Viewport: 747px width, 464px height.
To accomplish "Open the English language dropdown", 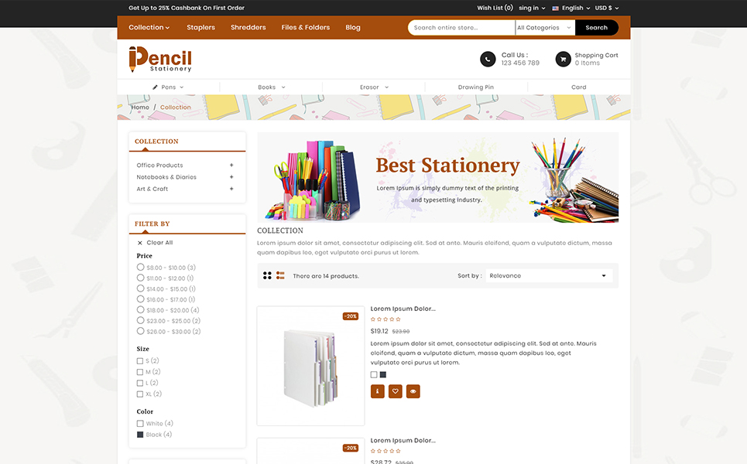I will pos(575,8).
